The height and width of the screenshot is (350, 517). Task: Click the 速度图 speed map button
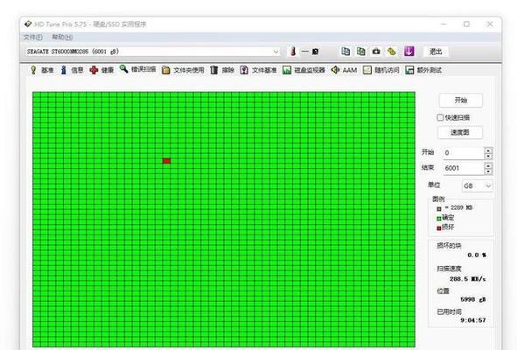[460, 133]
